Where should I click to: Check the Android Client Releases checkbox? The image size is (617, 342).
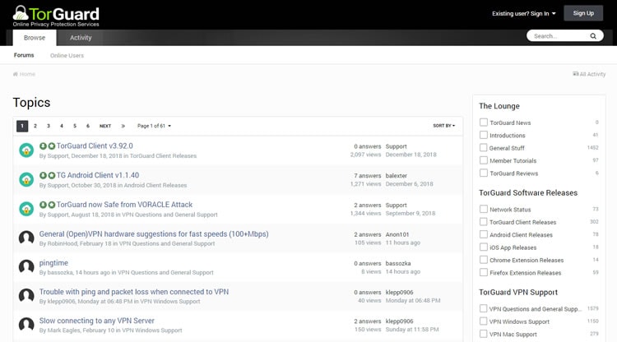(484, 234)
